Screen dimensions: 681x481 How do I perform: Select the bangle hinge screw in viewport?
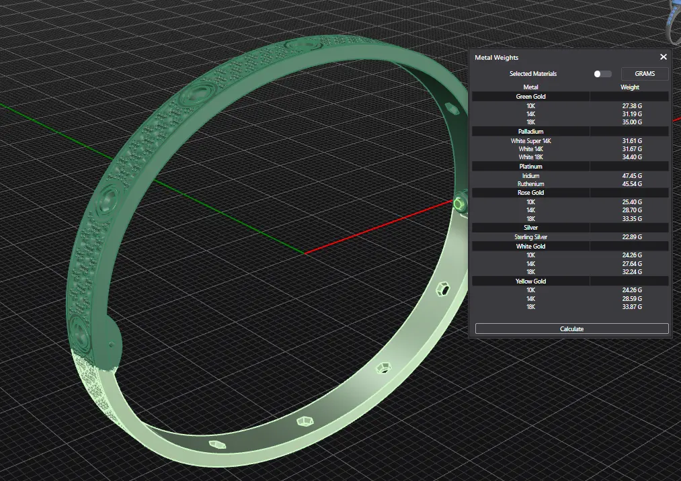click(458, 203)
